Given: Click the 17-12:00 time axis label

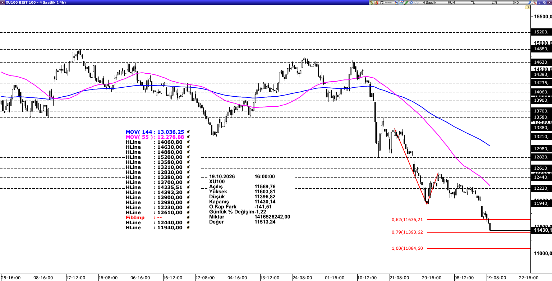Looking at the screenshot, I should (x=75, y=278).
